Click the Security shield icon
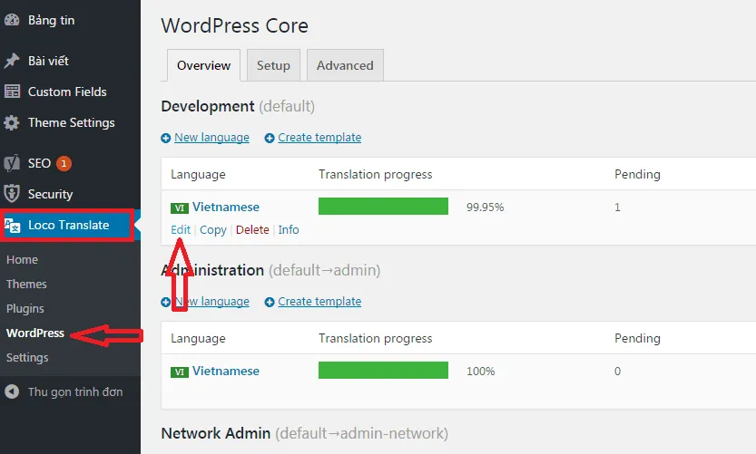This screenshot has height=454, width=756. click(x=12, y=194)
